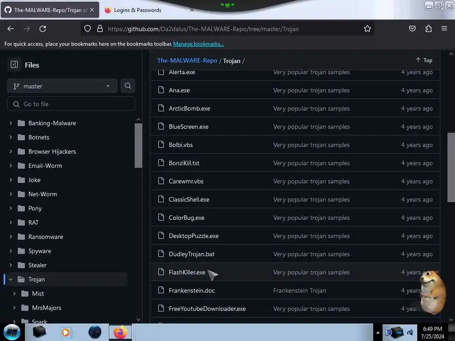Expand the Banking-Malware folder
The image size is (455, 341).
pyautogui.click(x=11, y=123)
